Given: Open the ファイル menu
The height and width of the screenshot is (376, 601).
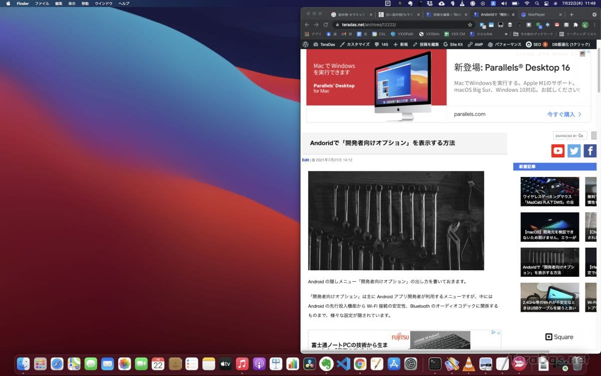Looking at the screenshot, I should point(42,3).
